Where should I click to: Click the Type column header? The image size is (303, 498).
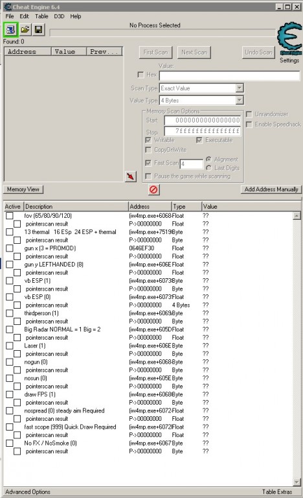click(x=186, y=206)
